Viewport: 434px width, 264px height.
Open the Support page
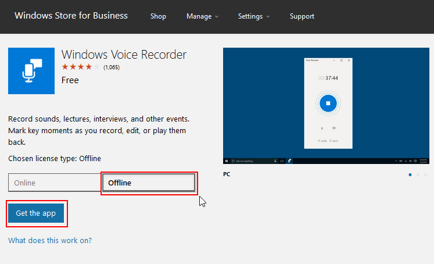pyautogui.click(x=302, y=16)
